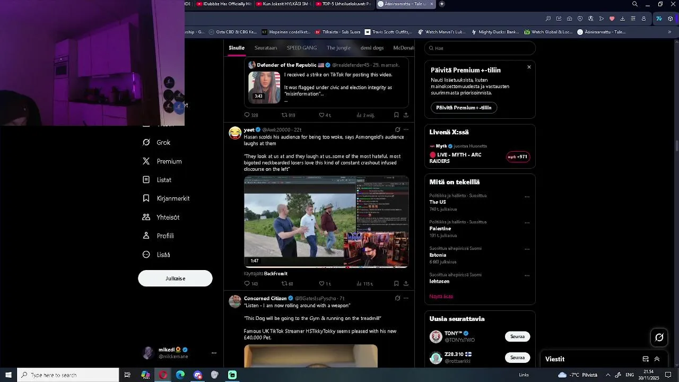The image size is (679, 382).
Task: Bookmark the yeet post
Action: point(396,284)
